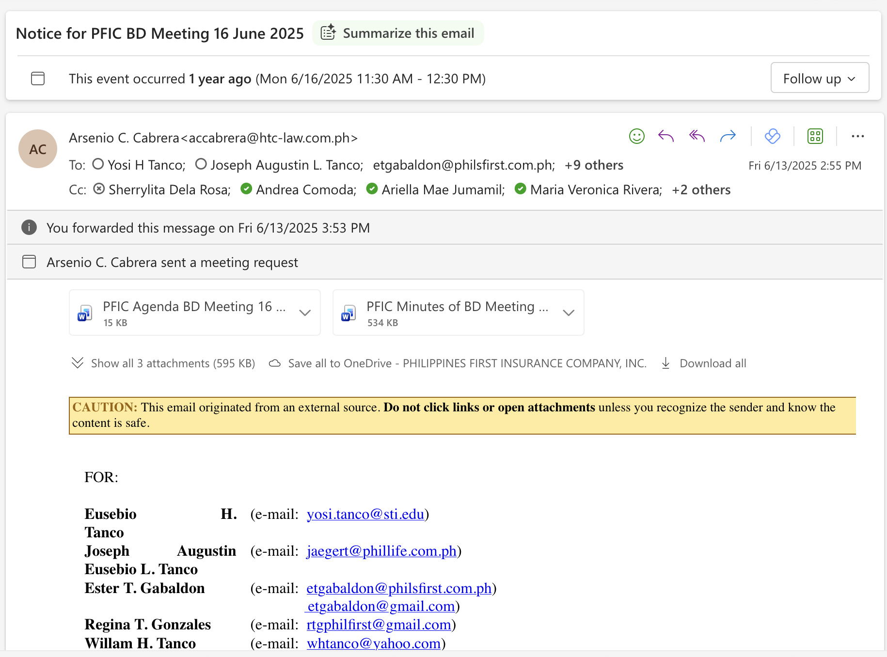Open the emoji reaction smiley icon
Image resolution: width=887 pixels, height=657 pixels.
[x=636, y=136]
